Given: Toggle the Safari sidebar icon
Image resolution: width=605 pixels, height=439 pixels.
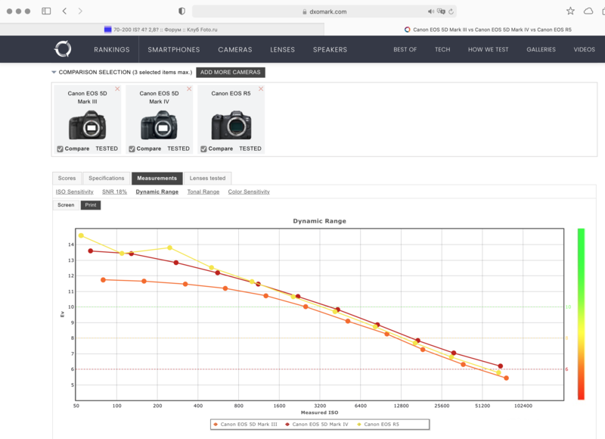Looking at the screenshot, I should click(x=46, y=11).
